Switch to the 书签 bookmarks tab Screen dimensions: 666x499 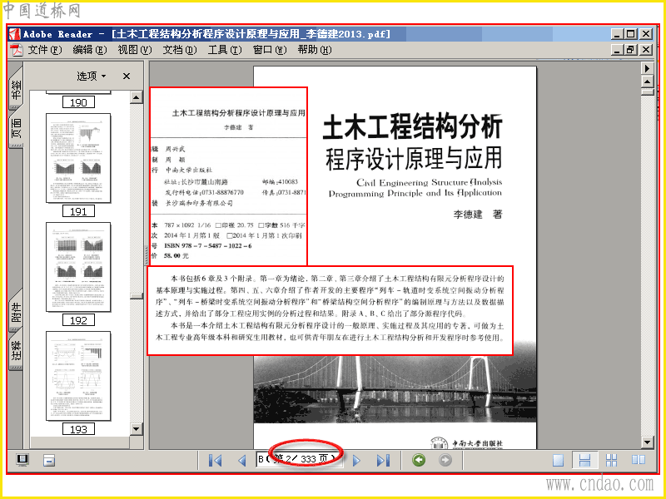(x=16, y=89)
